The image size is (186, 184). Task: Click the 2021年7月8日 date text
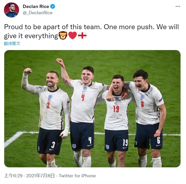coord(40,176)
